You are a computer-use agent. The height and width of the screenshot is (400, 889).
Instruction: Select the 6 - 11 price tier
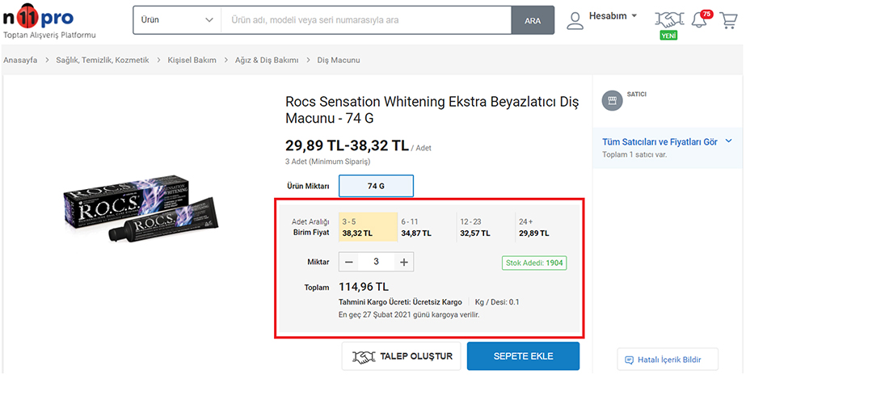pyautogui.click(x=428, y=227)
